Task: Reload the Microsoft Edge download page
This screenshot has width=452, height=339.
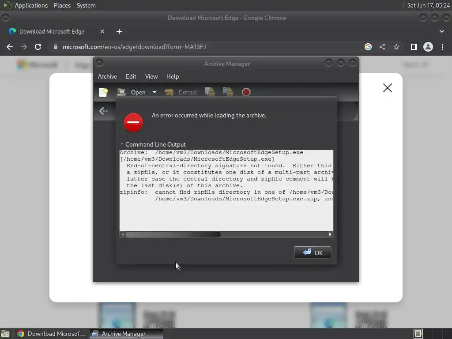Action: [38, 47]
